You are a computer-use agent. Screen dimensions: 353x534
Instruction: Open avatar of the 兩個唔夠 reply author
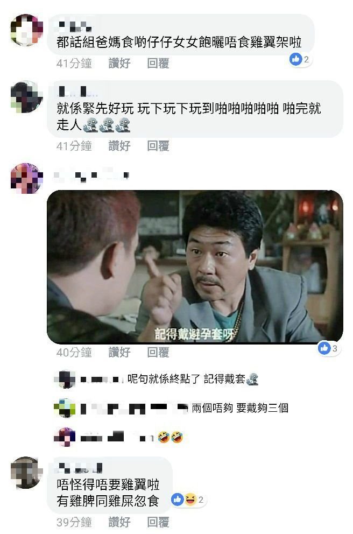[65, 407]
